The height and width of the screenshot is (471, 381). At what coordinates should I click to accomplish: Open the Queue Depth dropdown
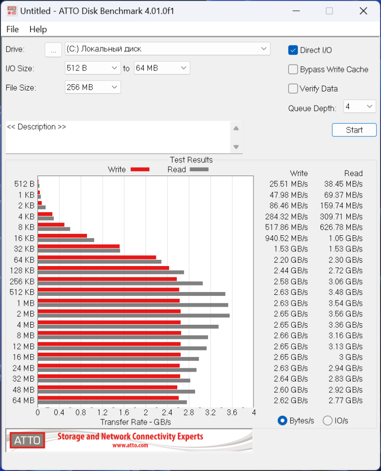coord(360,106)
